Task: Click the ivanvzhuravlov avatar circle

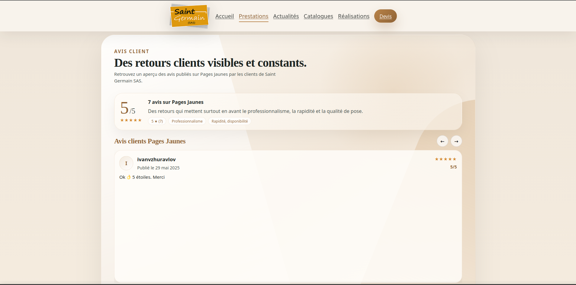Action: (126, 163)
